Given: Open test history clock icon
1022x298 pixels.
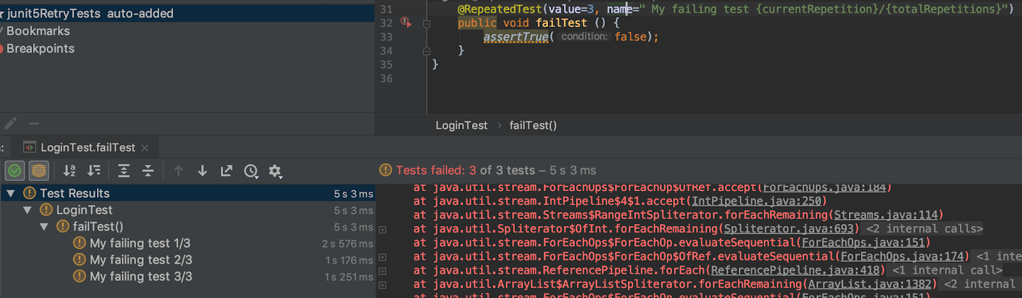Looking at the screenshot, I should pos(251,171).
